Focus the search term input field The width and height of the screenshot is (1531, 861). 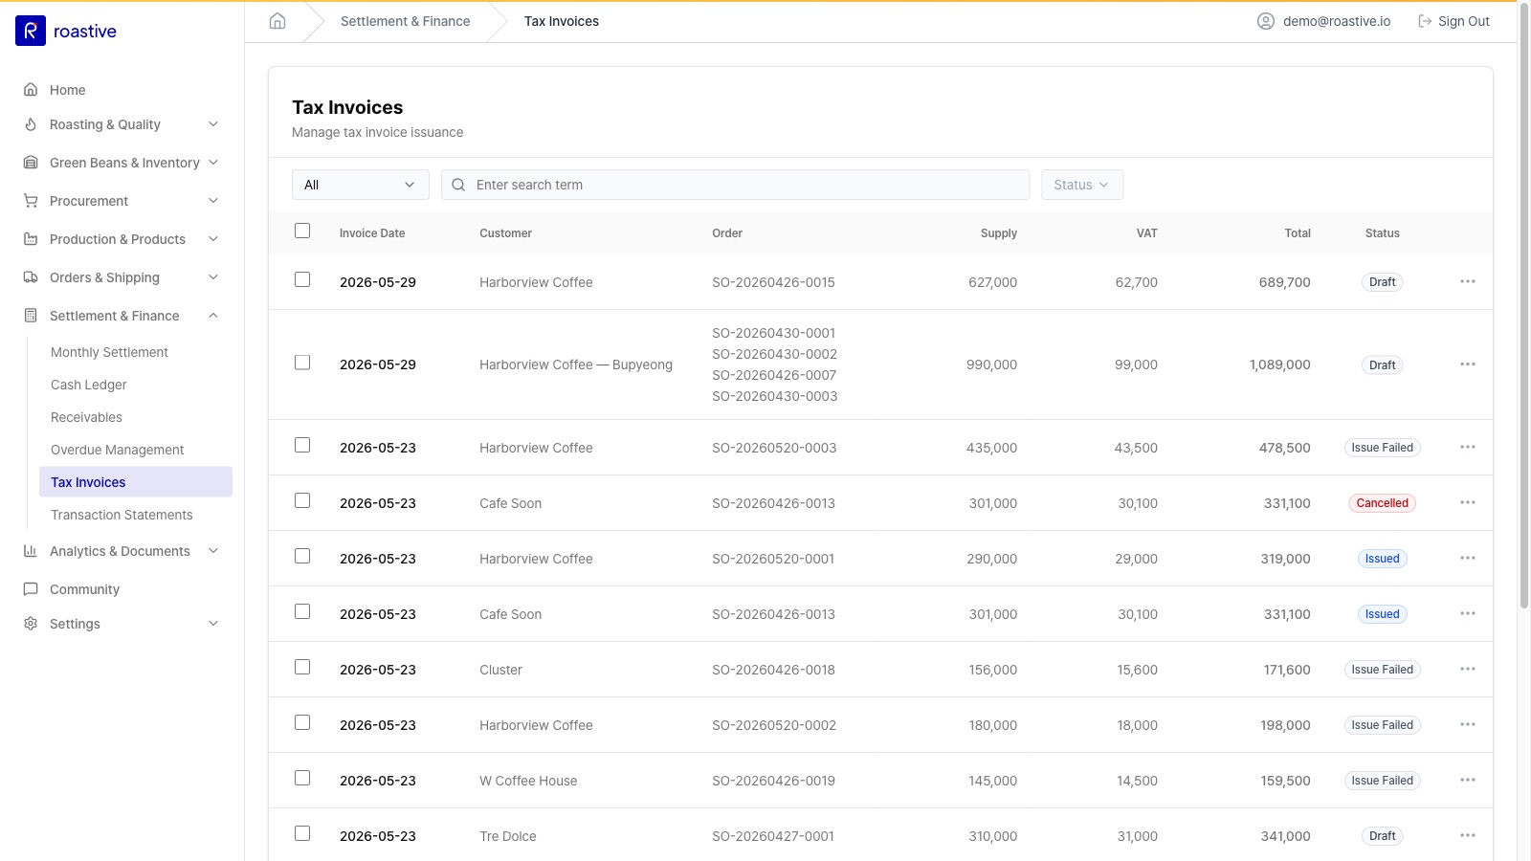point(736,185)
